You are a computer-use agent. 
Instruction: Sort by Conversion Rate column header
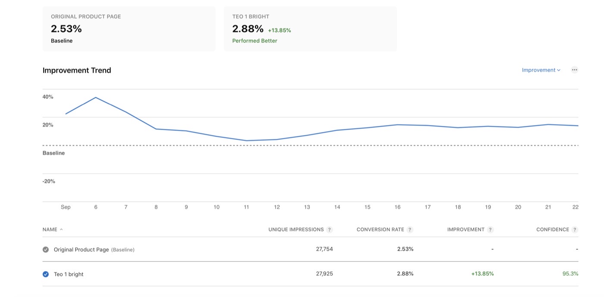tap(380, 230)
